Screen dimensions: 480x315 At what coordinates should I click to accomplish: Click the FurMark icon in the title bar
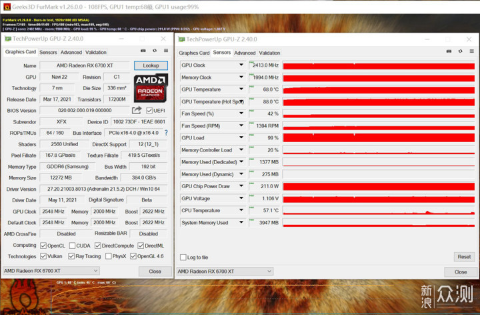pos(7,7)
